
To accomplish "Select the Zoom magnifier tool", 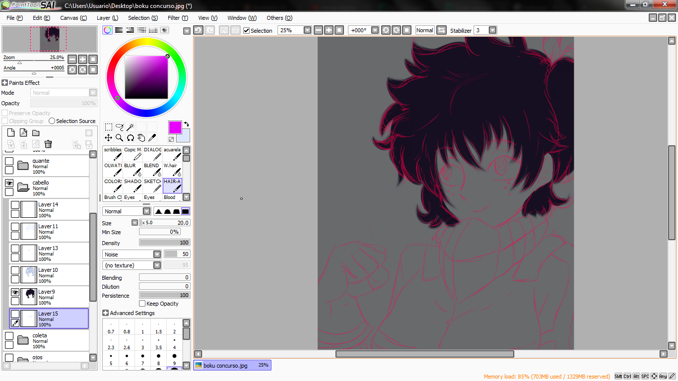I will [119, 137].
